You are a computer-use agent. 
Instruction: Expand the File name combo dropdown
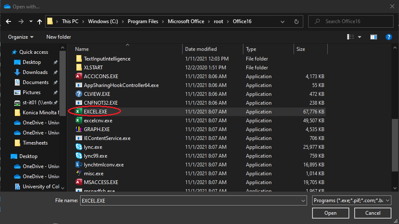pyautogui.click(x=303, y=200)
